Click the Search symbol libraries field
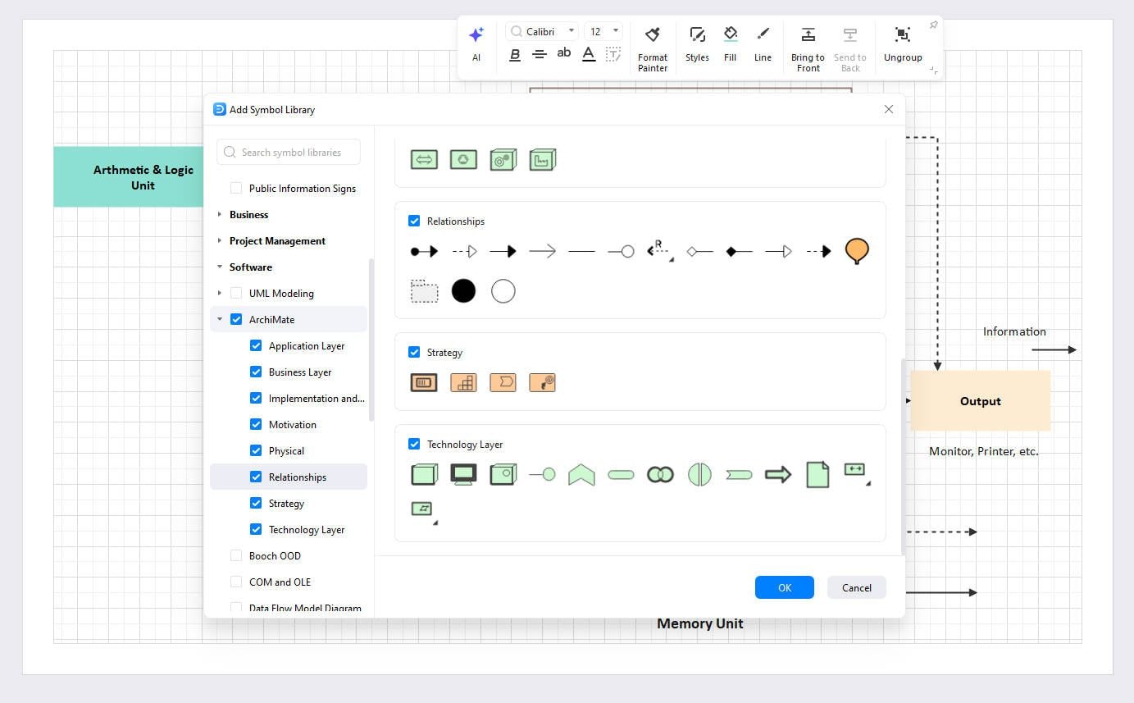The image size is (1134, 703). (289, 152)
